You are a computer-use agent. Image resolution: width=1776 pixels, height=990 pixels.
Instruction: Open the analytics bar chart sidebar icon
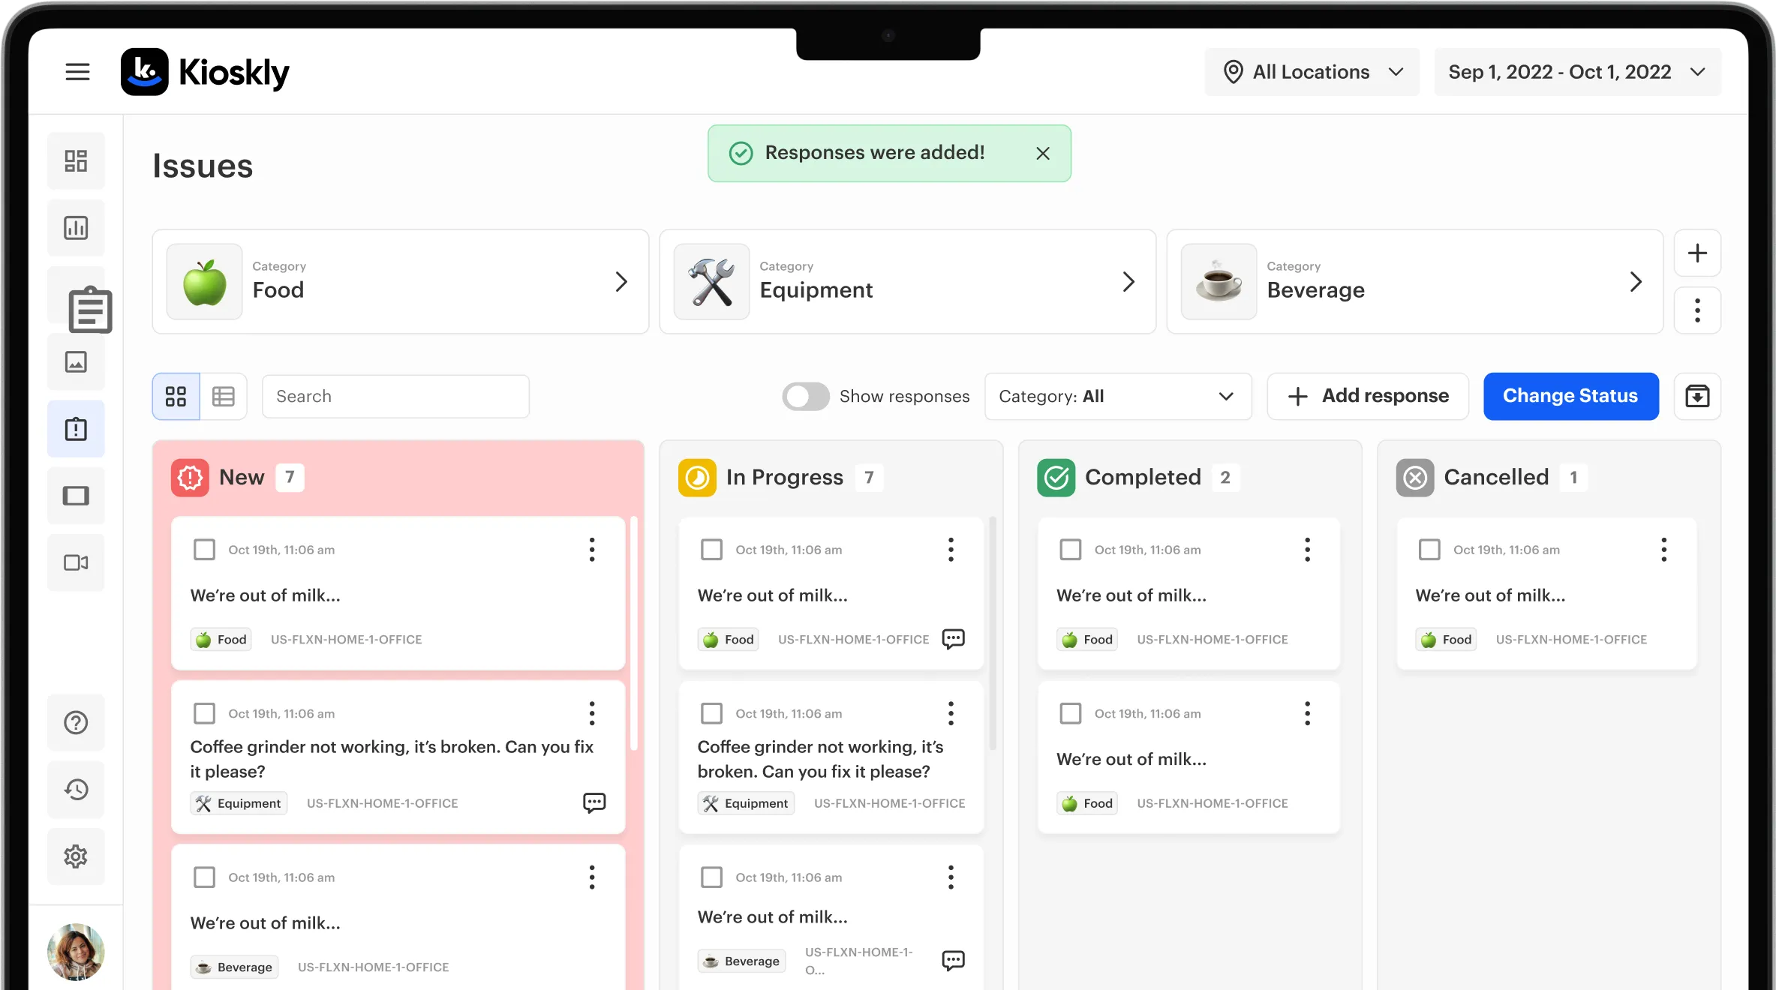click(x=76, y=228)
